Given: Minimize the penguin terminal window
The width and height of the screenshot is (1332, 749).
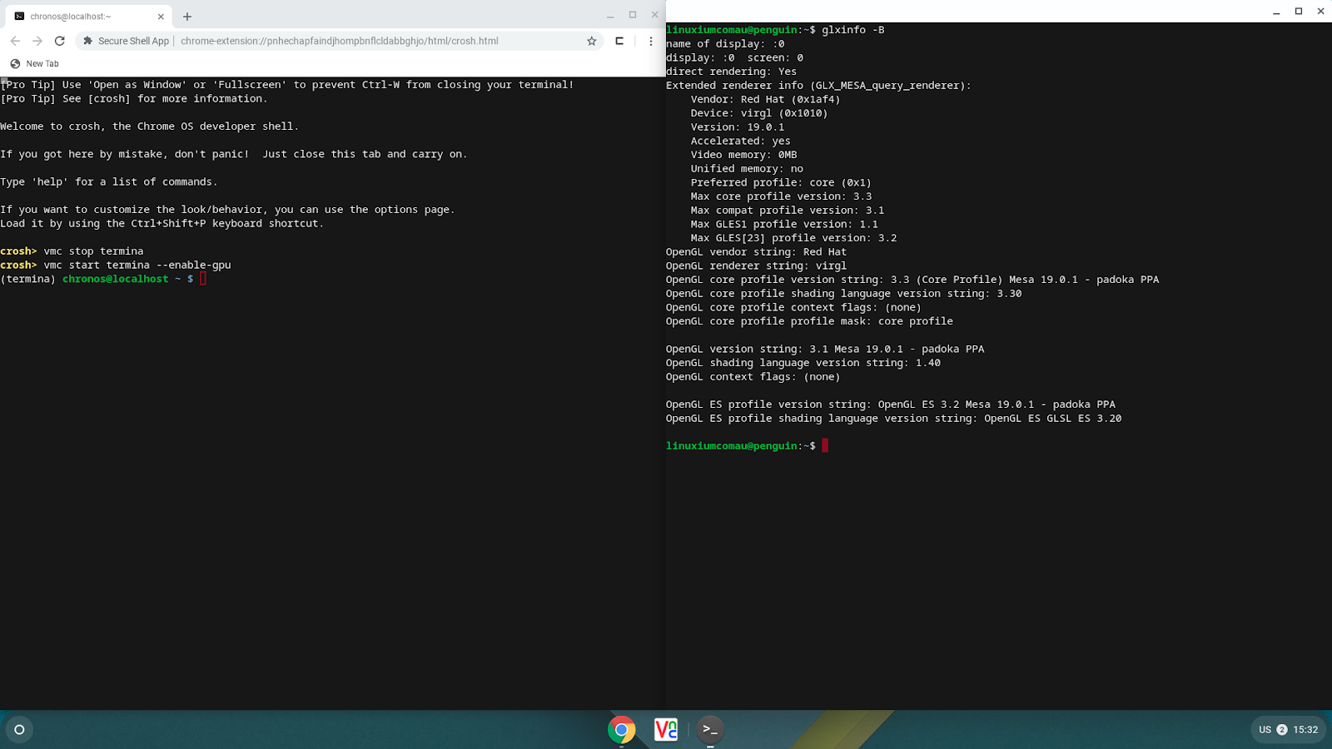Looking at the screenshot, I should point(1276,12).
